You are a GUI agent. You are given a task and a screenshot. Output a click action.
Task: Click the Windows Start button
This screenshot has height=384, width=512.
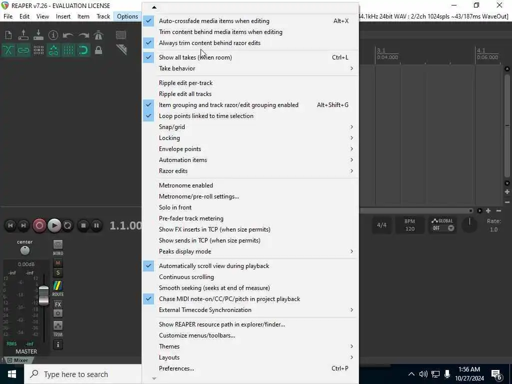click(x=12, y=374)
